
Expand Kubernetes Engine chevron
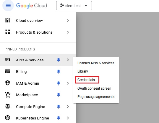pyautogui.click(x=68, y=118)
